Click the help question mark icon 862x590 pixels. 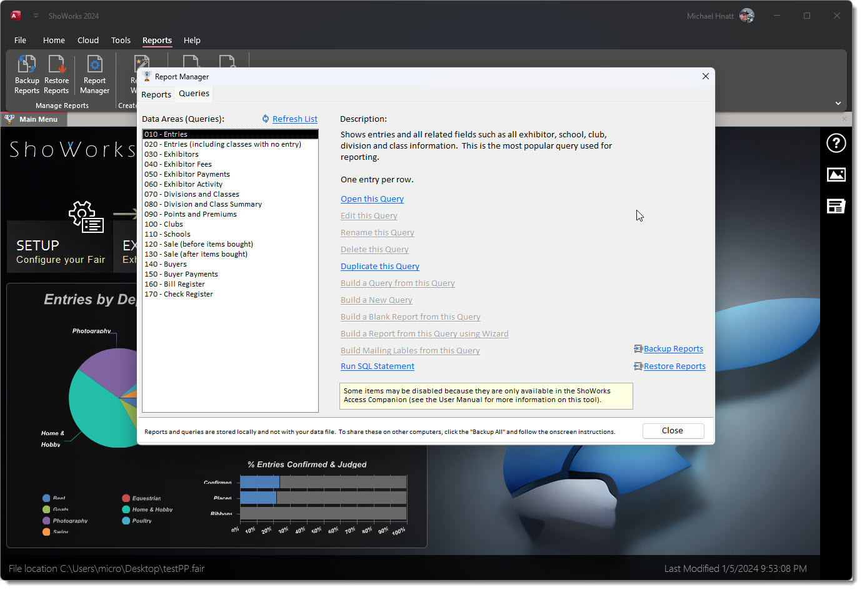click(836, 143)
